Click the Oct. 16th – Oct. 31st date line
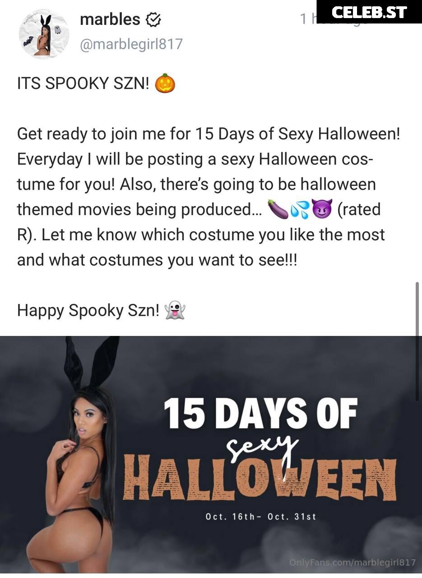Viewport: 422px width, 578px height. (261, 517)
